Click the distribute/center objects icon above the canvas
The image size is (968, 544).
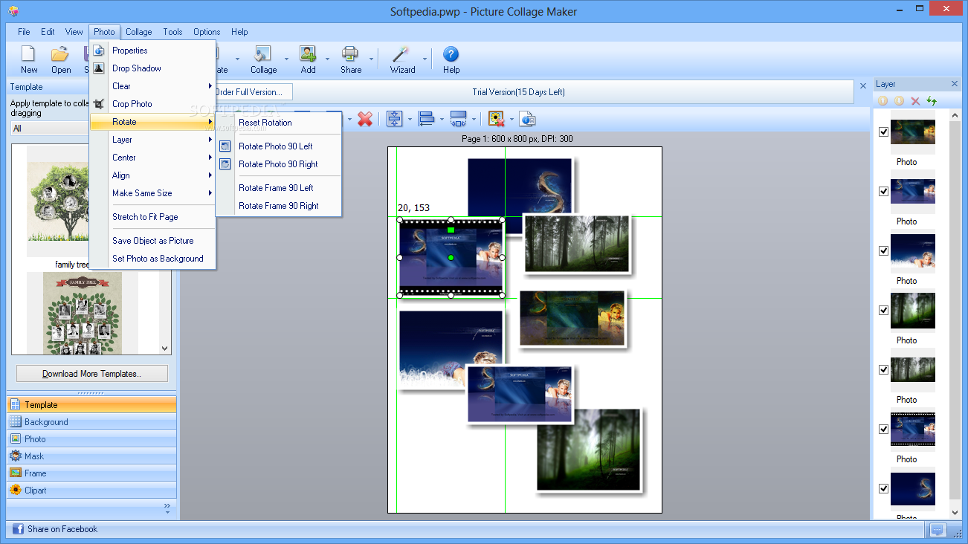[394, 119]
